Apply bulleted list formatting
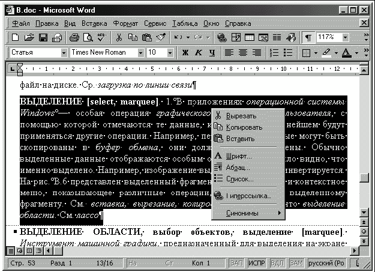 (x=288, y=52)
